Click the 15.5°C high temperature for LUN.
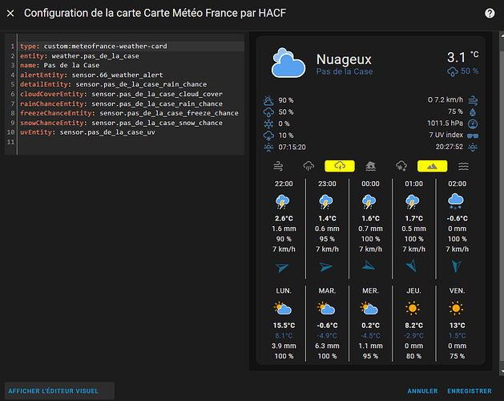 (x=284, y=326)
